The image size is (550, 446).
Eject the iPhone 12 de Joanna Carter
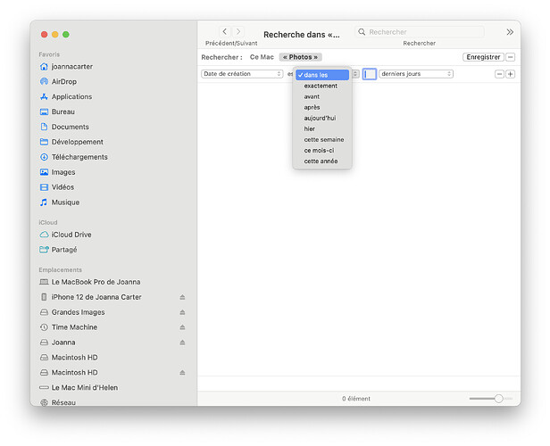[x=182, y=297]
